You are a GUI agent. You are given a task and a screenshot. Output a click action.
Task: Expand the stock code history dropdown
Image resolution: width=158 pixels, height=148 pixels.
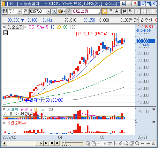point(49,11)
